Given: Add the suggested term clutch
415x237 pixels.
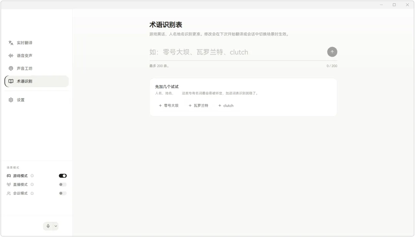Looking at the screenshot, I should click(x=226, y=105).
